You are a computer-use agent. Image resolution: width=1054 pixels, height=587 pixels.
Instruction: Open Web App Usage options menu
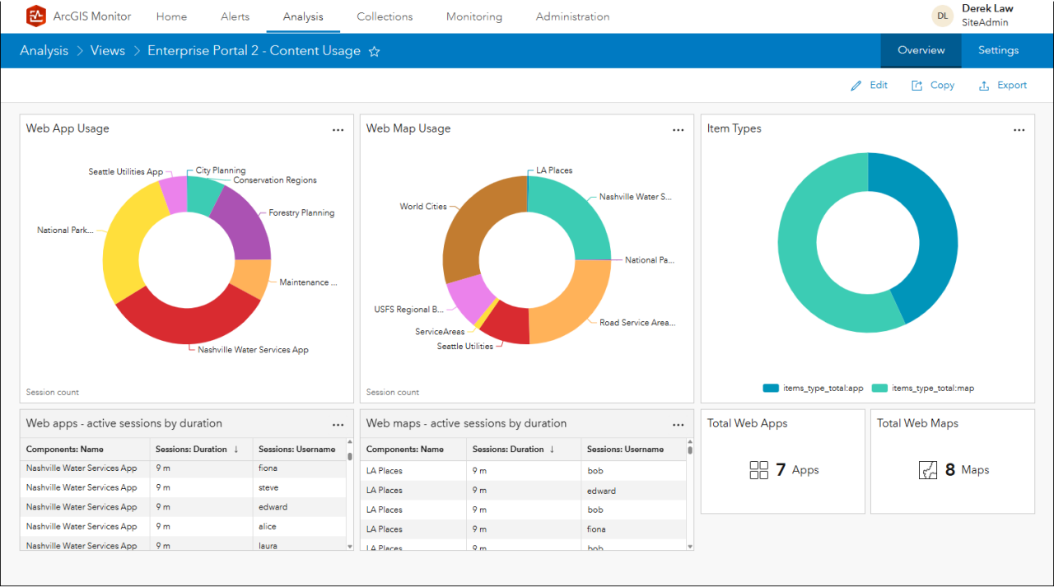[x=338, y=130]
